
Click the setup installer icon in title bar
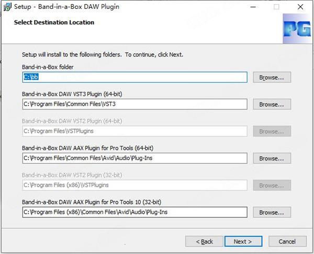[x=8, y=7]
